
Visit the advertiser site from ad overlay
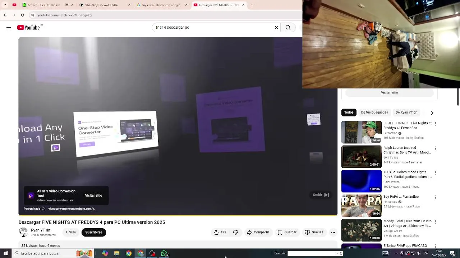tap(93, 195)
